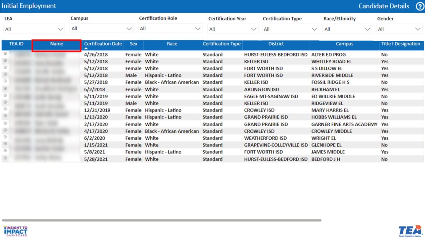Expand the row dated 4/26/2018
The width and height of the screenshot is (425, 246).
(5, 53)
